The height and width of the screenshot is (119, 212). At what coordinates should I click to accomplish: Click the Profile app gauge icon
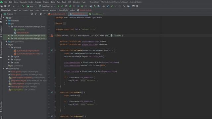78,6
